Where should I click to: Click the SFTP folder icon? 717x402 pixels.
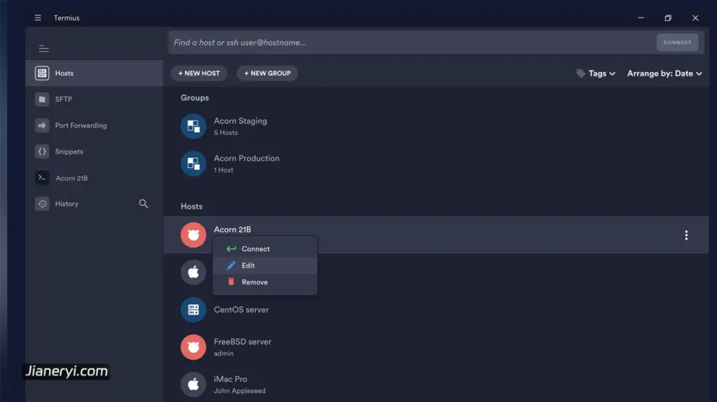(x=42, y=99)
